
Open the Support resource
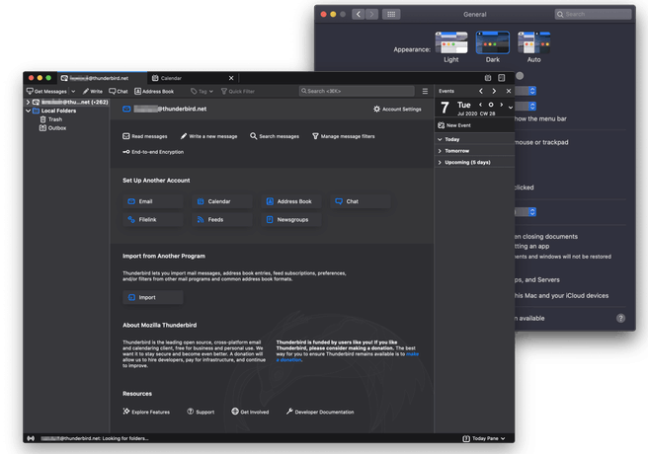(201, 412)
